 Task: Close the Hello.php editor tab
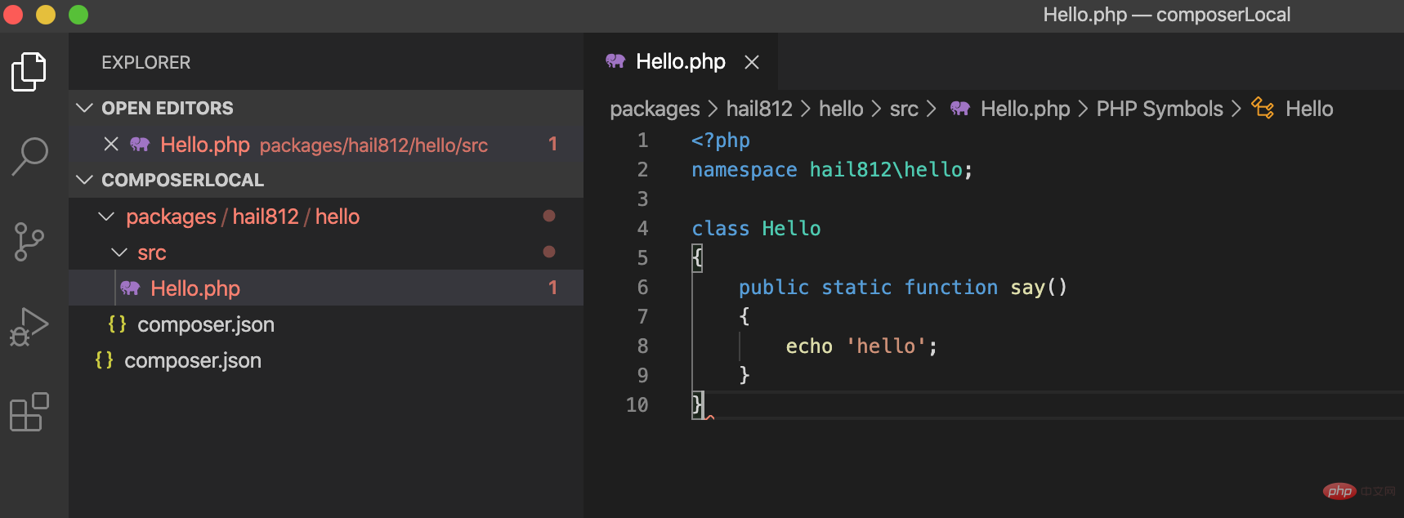[752, 62]
